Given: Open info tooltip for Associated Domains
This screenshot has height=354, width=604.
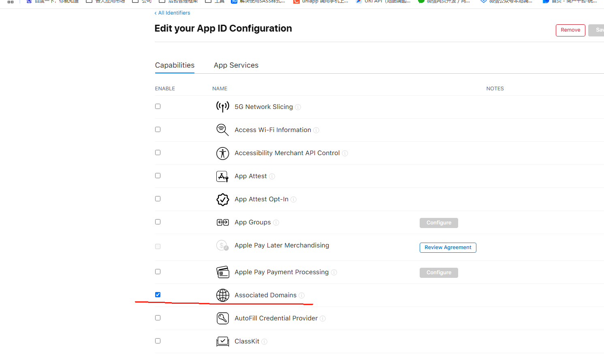Looking at the screenshot, I should point(302,296).
